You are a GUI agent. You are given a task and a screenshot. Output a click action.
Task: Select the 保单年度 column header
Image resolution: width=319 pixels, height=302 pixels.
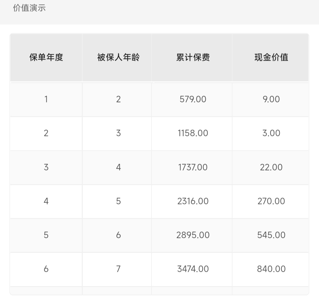pos(46,57)
